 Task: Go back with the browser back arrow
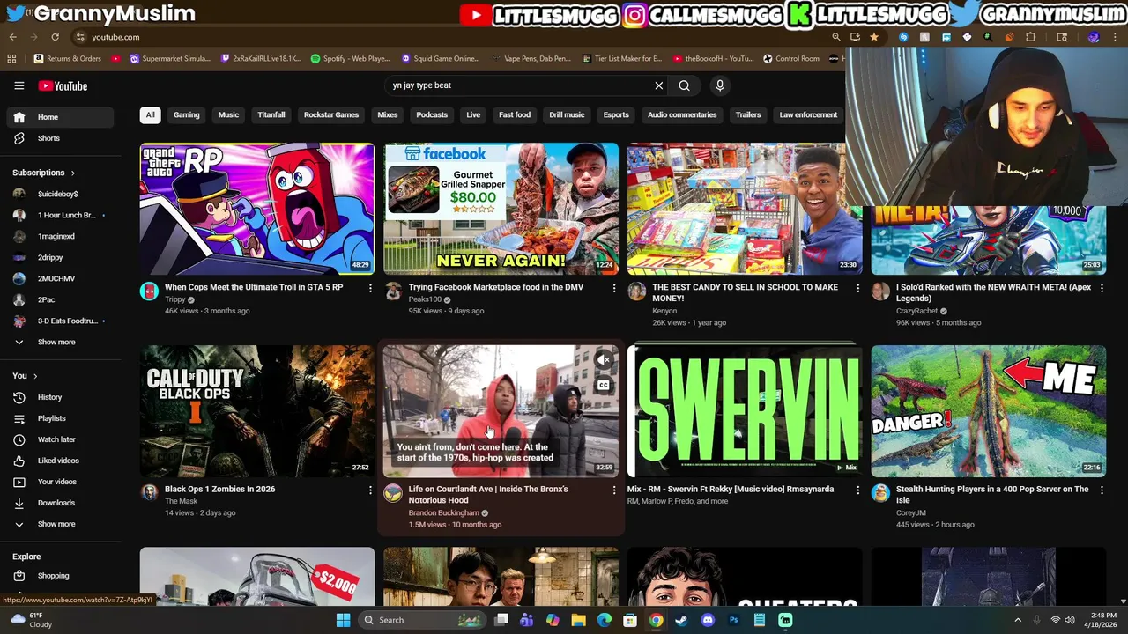tap(12, 37)
